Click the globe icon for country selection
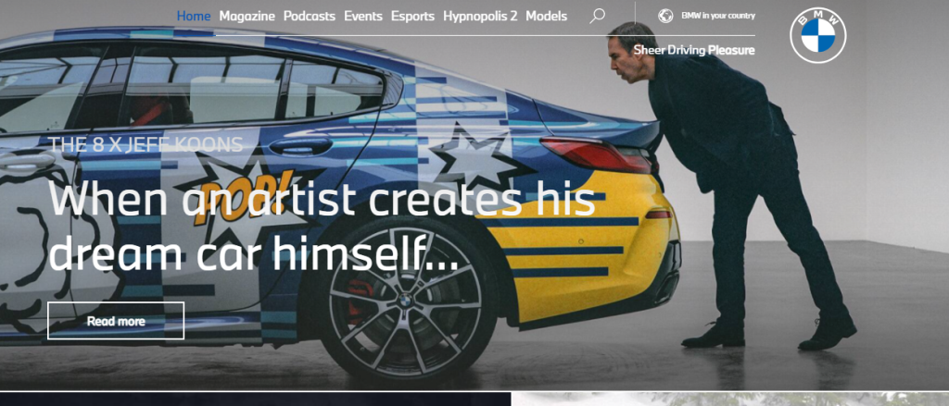Screen dimensions: 949x406 665,17
